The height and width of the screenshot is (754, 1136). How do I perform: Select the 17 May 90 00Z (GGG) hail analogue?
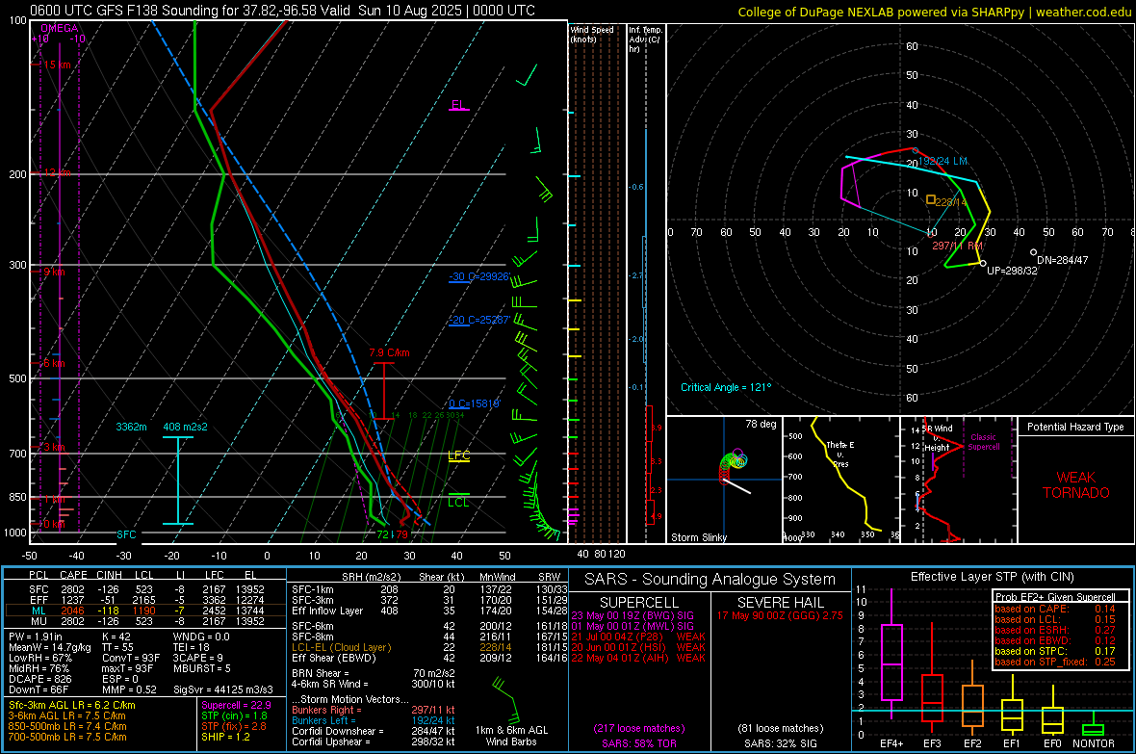click(x=780, y=615)
